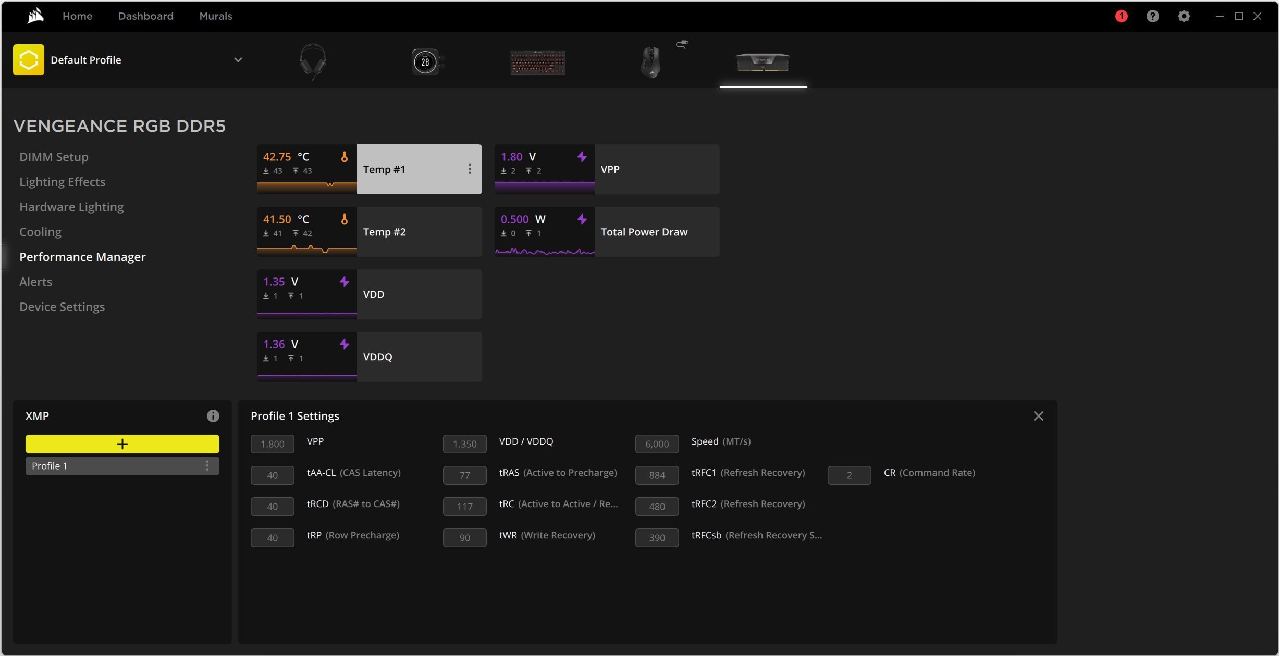
Task: Open the Dashboard menu tab
Action: 145,15
